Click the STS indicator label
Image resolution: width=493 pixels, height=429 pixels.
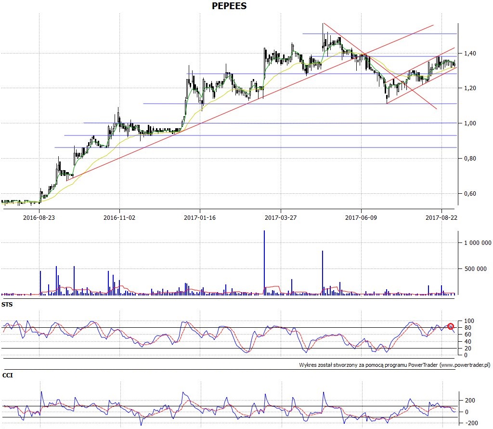7,304
